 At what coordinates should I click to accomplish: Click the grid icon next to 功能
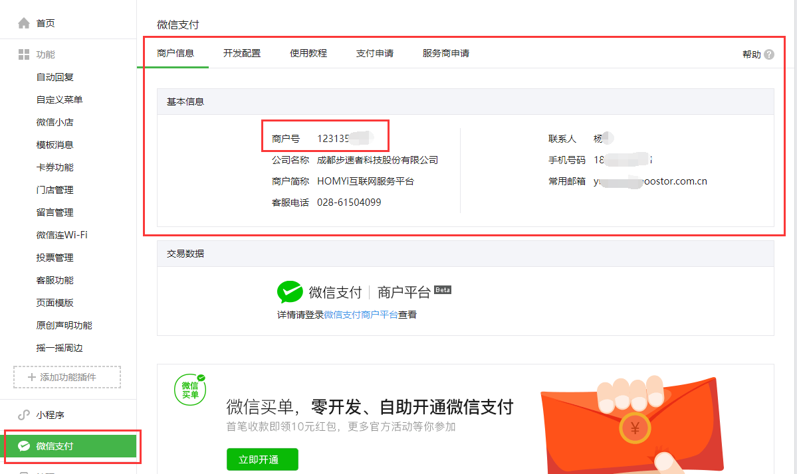(24, 54)
